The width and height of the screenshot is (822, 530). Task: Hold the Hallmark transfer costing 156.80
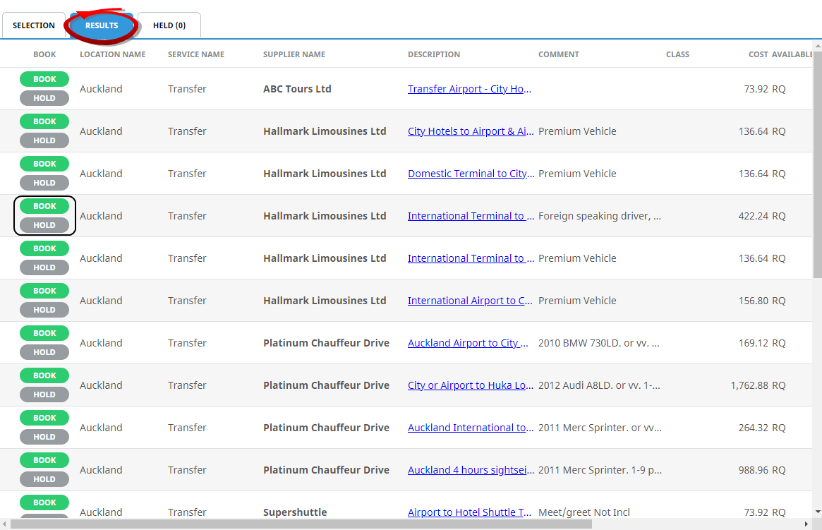click(x=44, y=310)
